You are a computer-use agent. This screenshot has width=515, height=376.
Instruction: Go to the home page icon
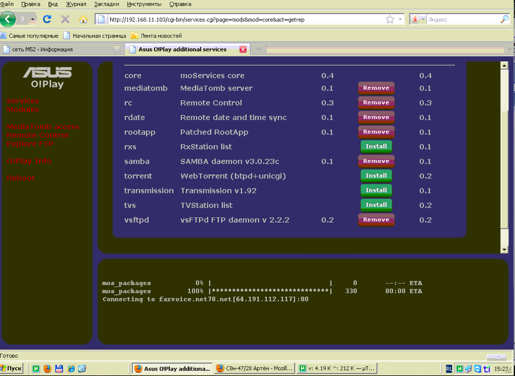pos(83,19)
